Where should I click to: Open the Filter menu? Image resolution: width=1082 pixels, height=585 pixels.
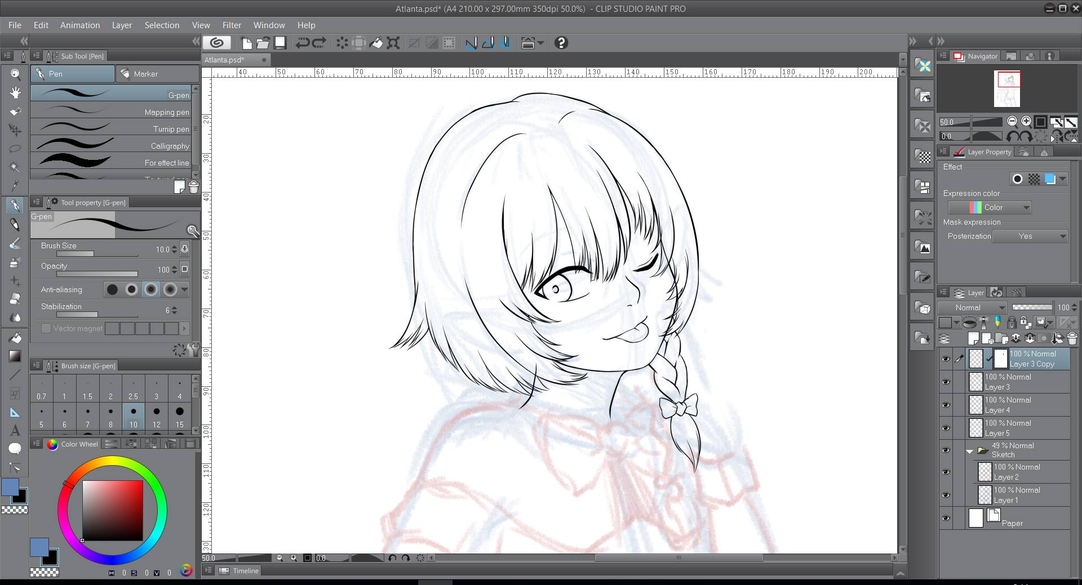232,25
